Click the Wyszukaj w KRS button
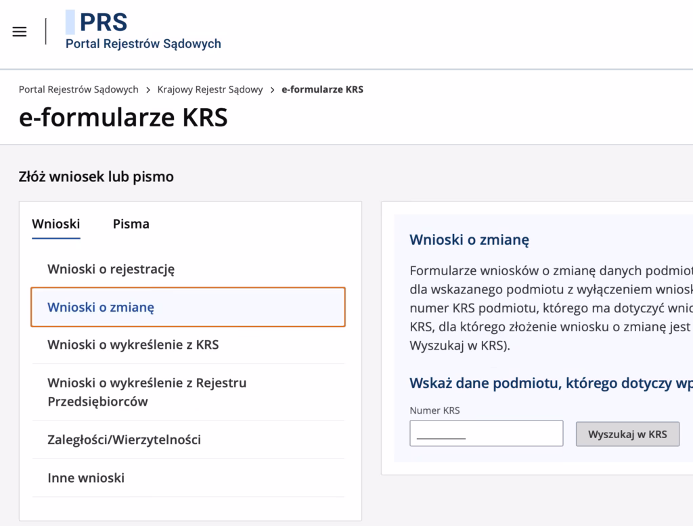693x526 pixels. (627, 433)
